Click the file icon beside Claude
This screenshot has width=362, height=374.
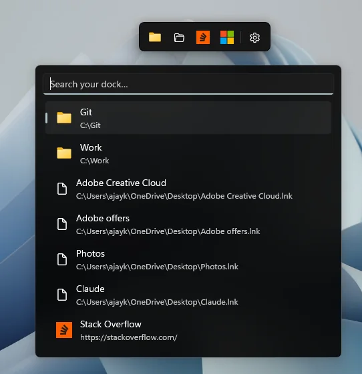[x=62, y=295]
